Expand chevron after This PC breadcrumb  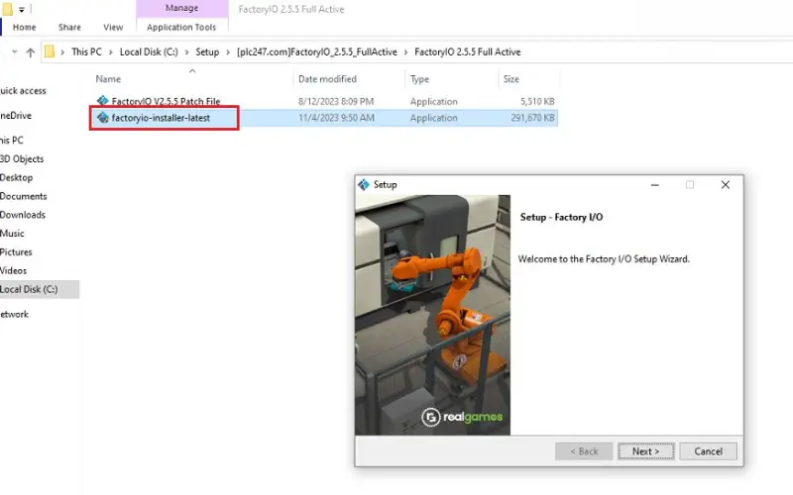click(x=111, y=52)
